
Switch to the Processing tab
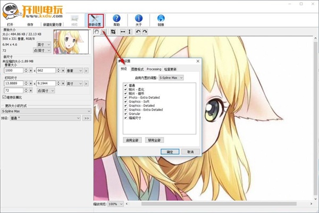[x=154, y=69]
